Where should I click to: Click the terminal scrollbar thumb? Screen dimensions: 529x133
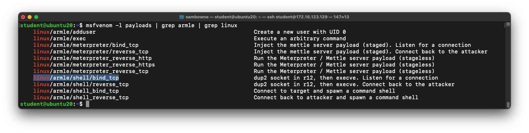pos(508,104)
